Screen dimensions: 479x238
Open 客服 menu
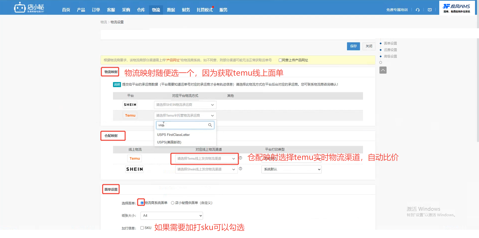pos(111,10)
